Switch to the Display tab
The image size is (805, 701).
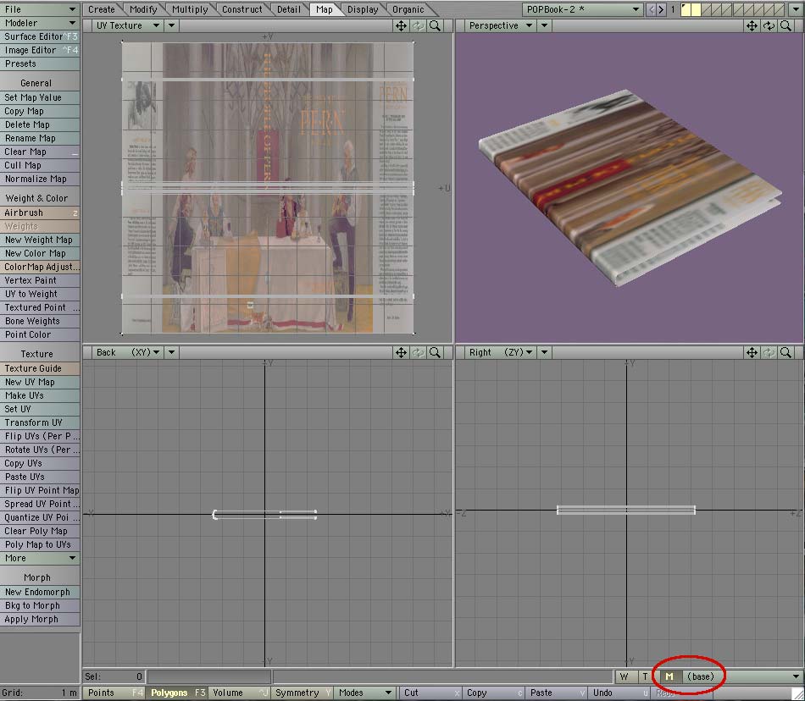tap(363, 9)
